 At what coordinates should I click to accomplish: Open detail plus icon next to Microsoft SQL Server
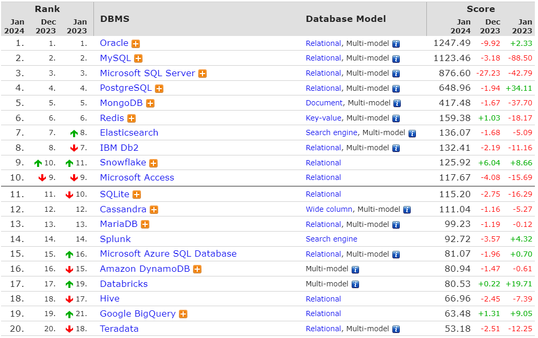tap(202, 74)
